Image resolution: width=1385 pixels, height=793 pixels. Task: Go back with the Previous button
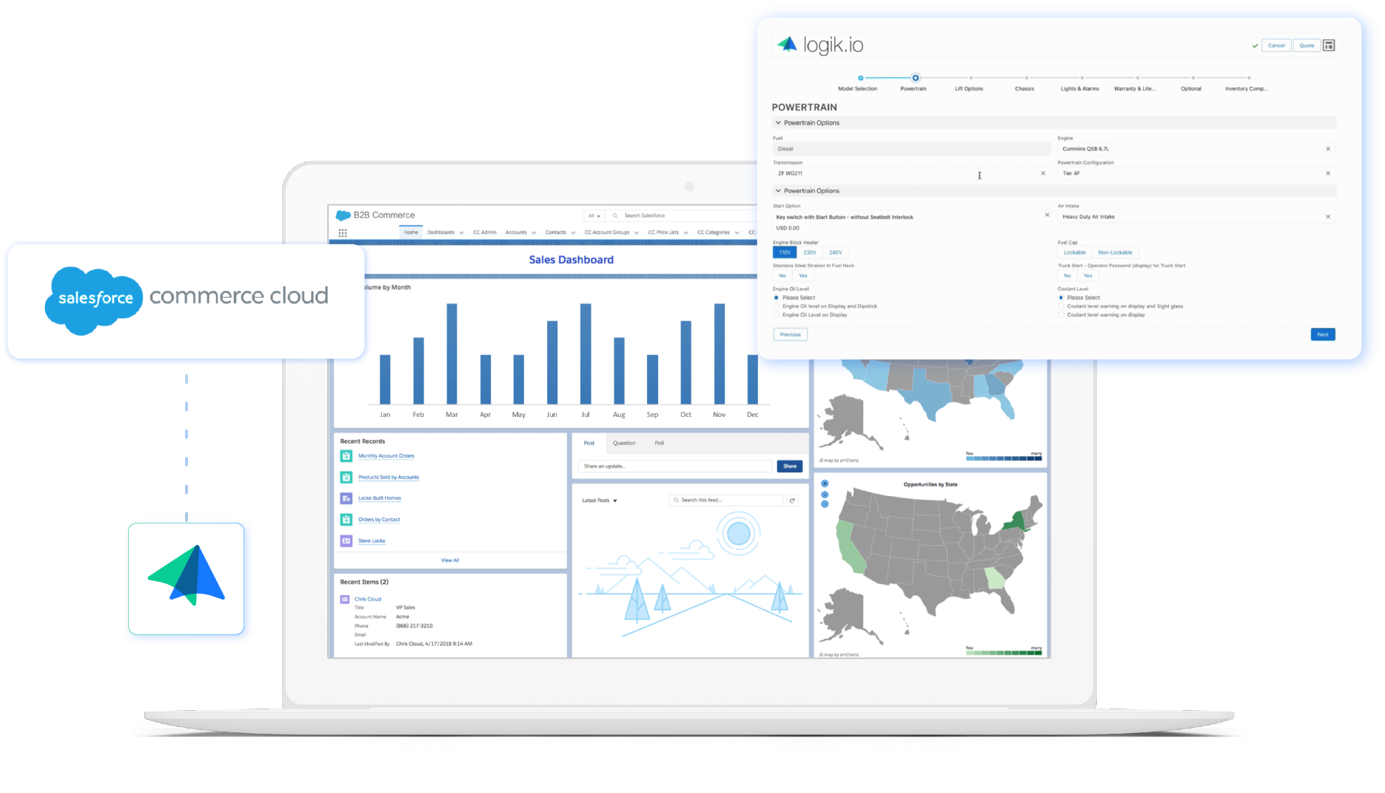pyautogui.click(x=791, y=335)
